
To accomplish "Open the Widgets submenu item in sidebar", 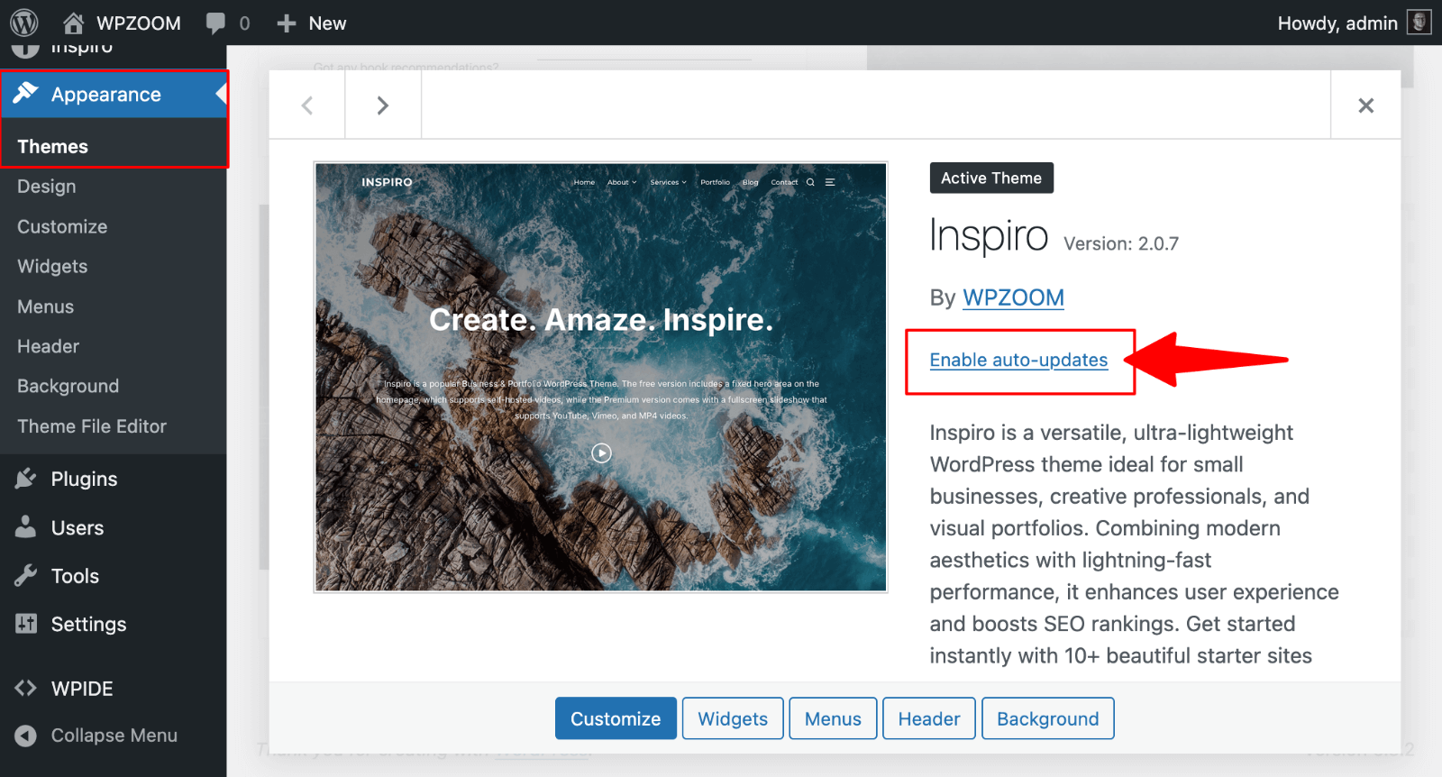I will [52, 266].
